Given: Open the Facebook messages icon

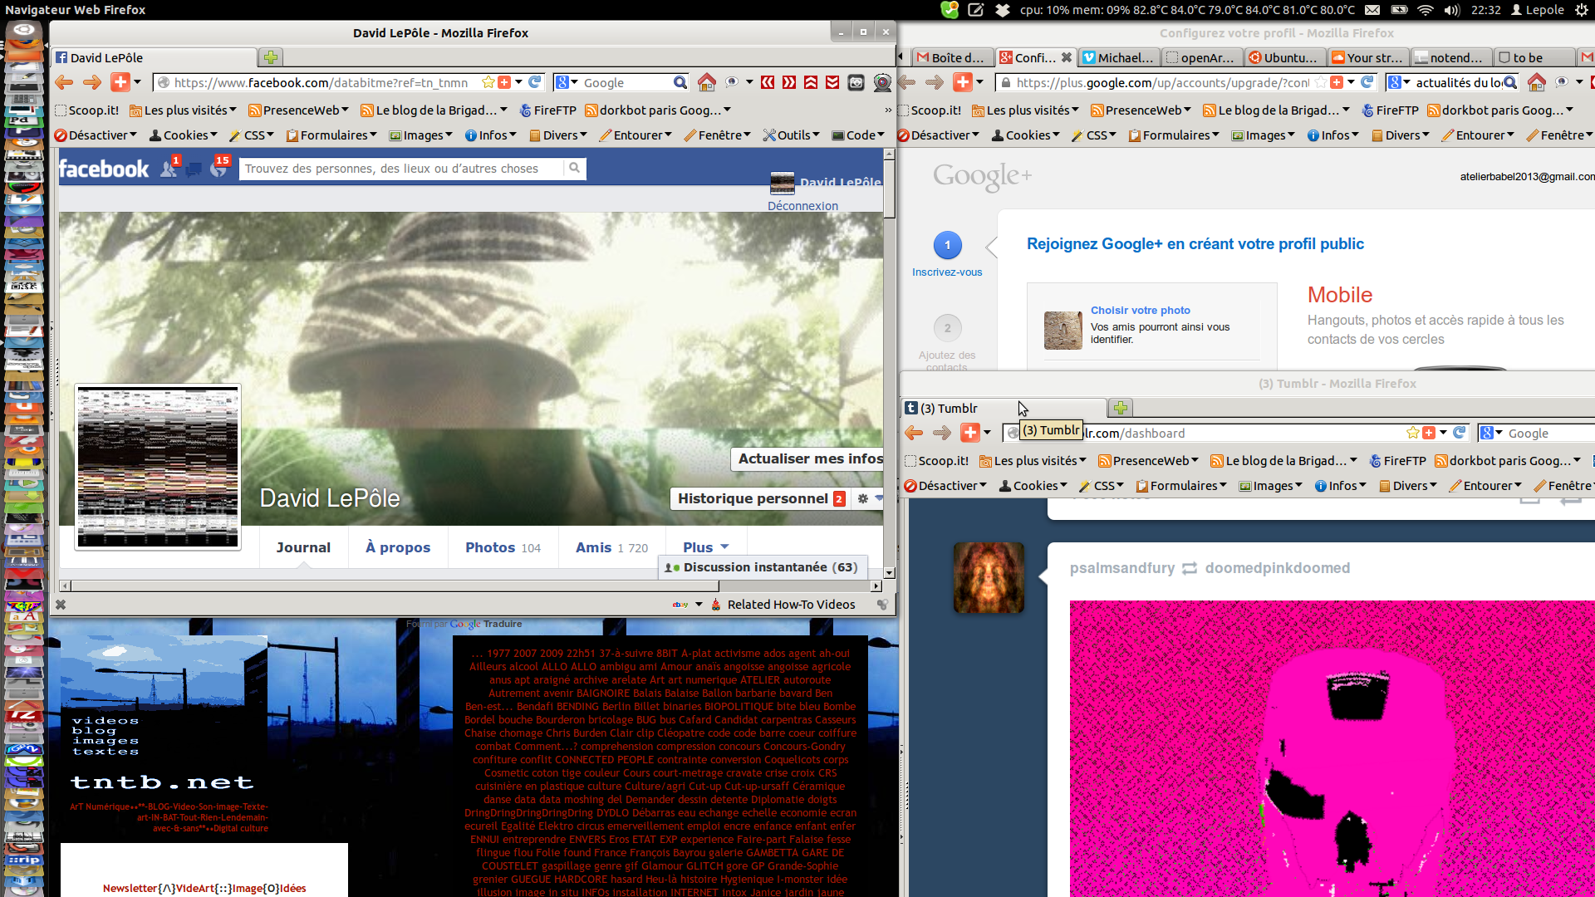Looking at the screenshot, I should [x=194, y=169].
